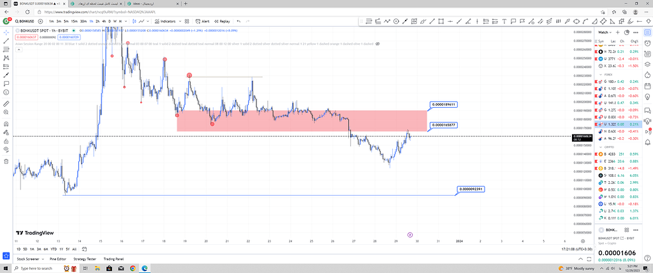Screen dimensions: 653x273
Task: Set the date range to YTD
Action: pos(53,249)
